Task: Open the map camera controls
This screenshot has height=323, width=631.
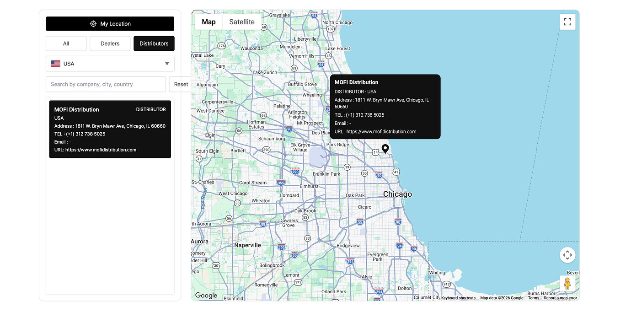Action: point(567,255)
